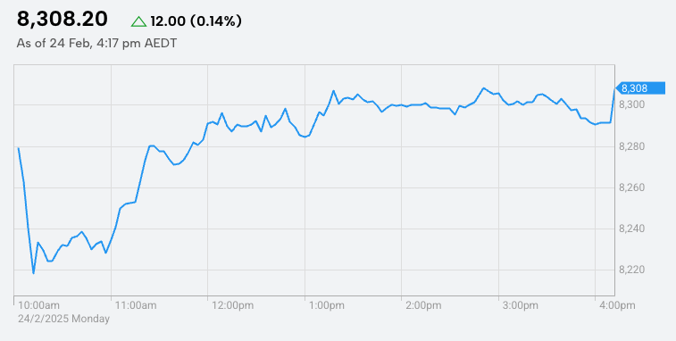676x341 pixels.
Task: Click the 12.00 (0.14%) change text
Action: [196, 21]
